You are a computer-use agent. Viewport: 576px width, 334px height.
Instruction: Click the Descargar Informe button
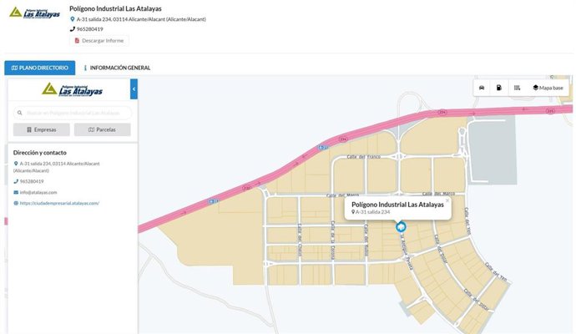tap(99, 41)
